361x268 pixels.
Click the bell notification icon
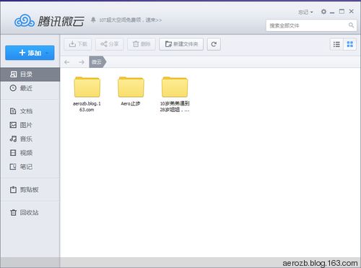(93, 20)
